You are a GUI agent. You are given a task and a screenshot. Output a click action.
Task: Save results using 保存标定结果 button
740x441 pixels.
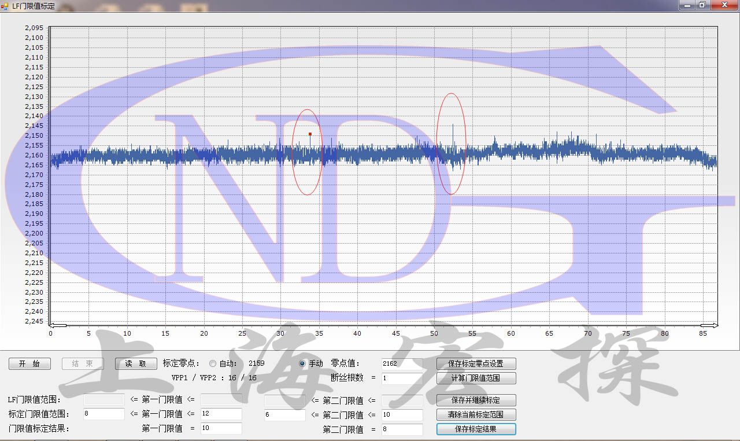tap(476, 429)
